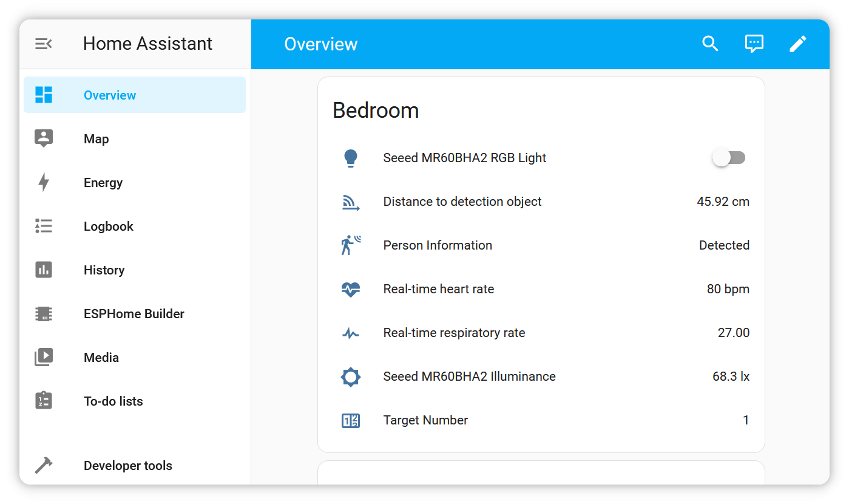Click the Target Number numeric icon
This screenshot has height=504, width=849.
[351, 420]
